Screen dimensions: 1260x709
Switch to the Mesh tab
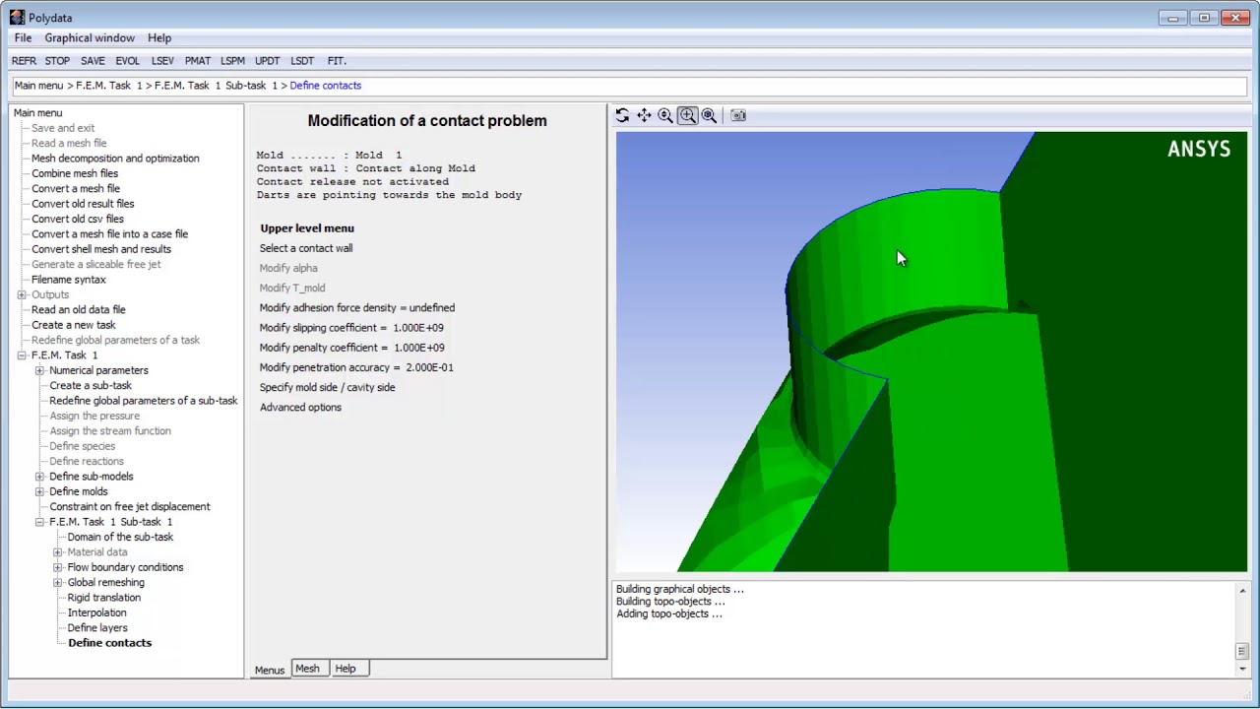(307, 669)
